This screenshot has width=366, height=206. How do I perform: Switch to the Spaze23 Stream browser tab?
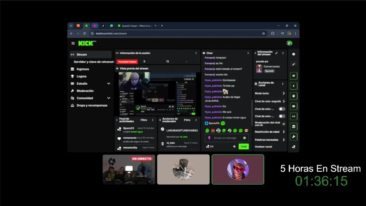[x=137, y=26]
